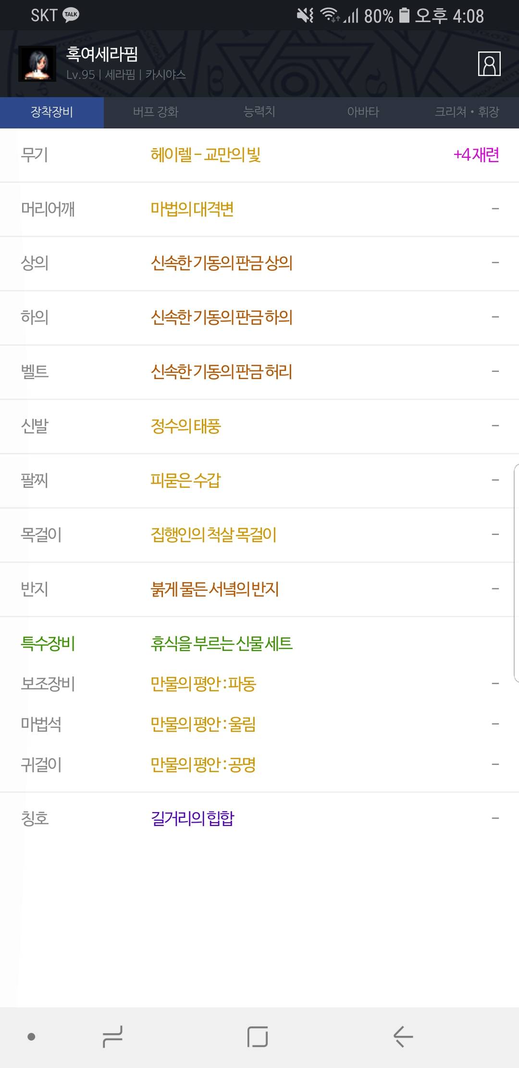
Task: Open the 휴식을 부르는 신물 세트 set
Action: [222, 643]
